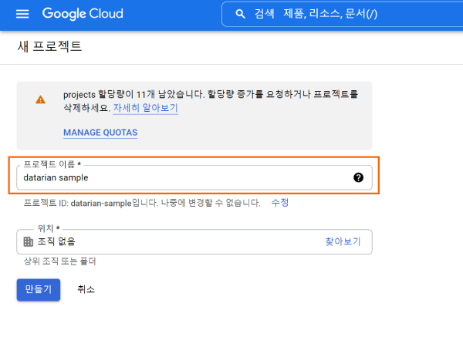The width and height of the screenshot is (463, 337).
Task: Click the 프로젝트 이름 text field
Action: pos(185,177)
